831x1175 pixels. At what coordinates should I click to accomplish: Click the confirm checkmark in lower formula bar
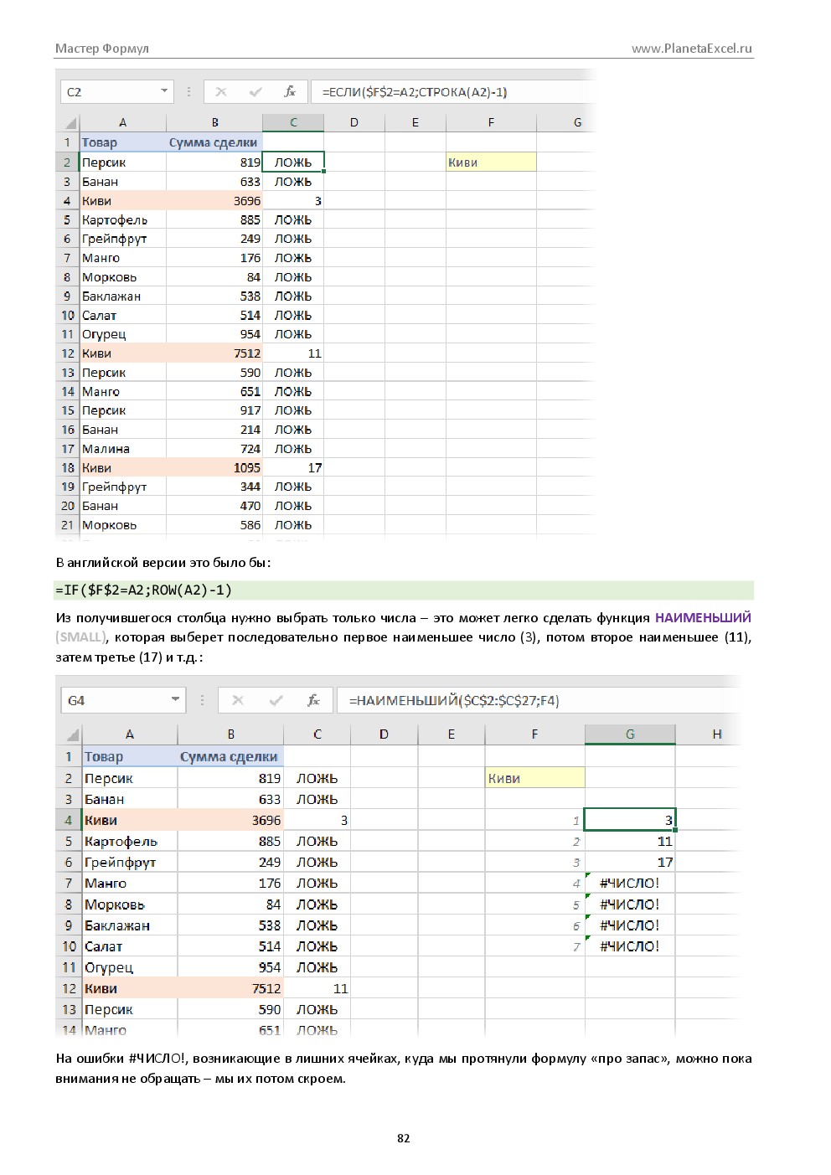tap(276, 700)
